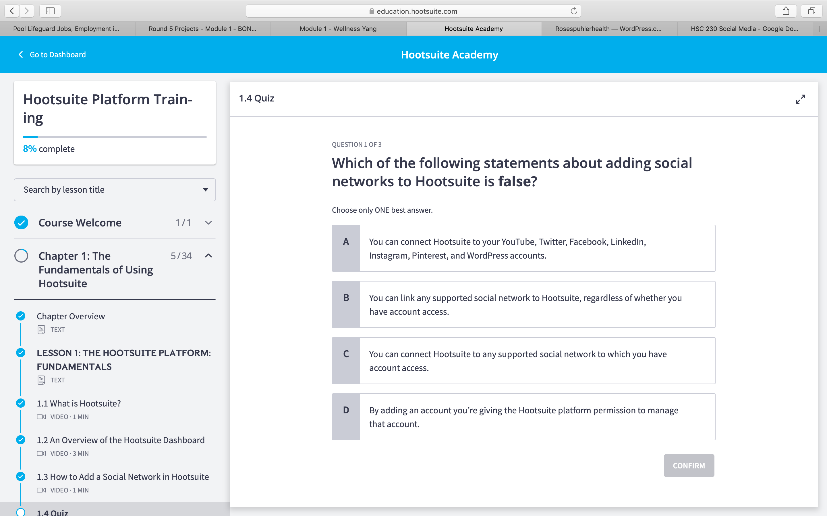Open Search by lesson title dropdown

tap(115, 190)
